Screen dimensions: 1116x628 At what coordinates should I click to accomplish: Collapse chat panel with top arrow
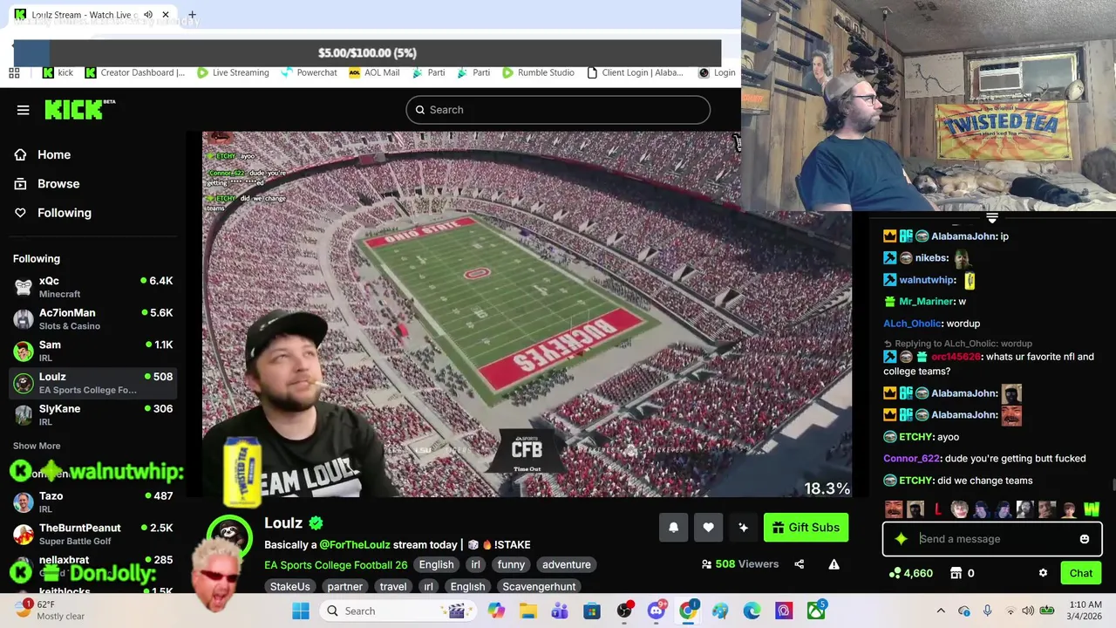point(991,218)
